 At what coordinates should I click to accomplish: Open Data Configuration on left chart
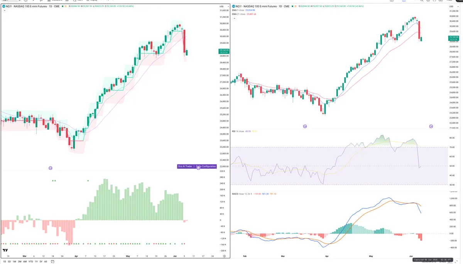[x=206, y=166]
